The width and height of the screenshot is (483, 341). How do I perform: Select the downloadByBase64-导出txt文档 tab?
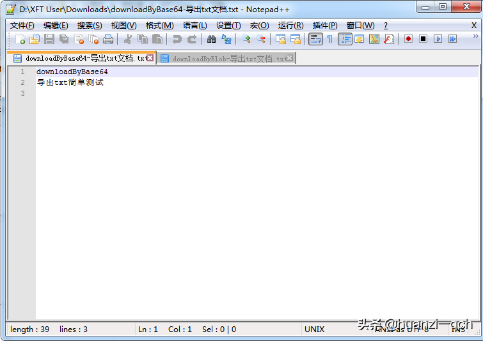click(81, 58)
